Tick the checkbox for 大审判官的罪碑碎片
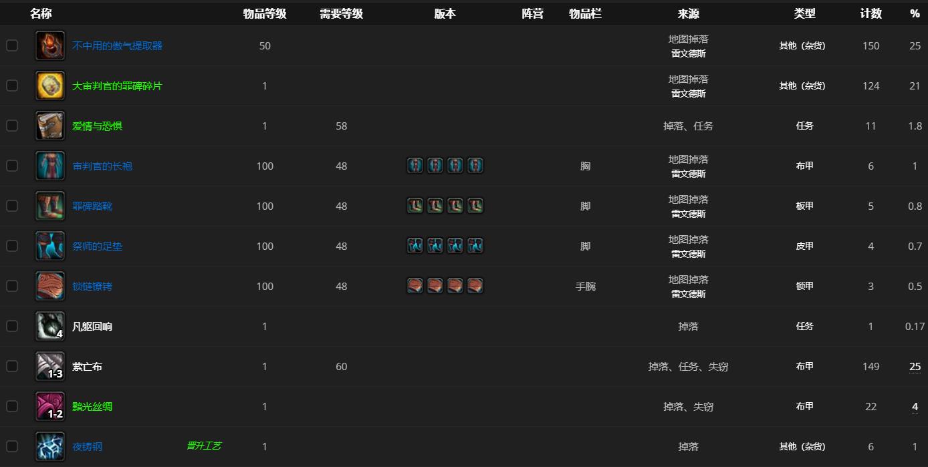The width and height of the screenshot is (928, 467). [x=12, y=86]
